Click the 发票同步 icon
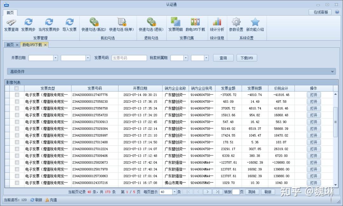This screenshot has width=343, height=206. pyautogui.click(x=29, y=25)
